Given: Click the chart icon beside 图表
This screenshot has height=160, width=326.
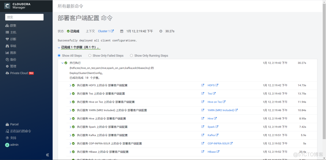Looking at the screenshot, I should [7, 53].
